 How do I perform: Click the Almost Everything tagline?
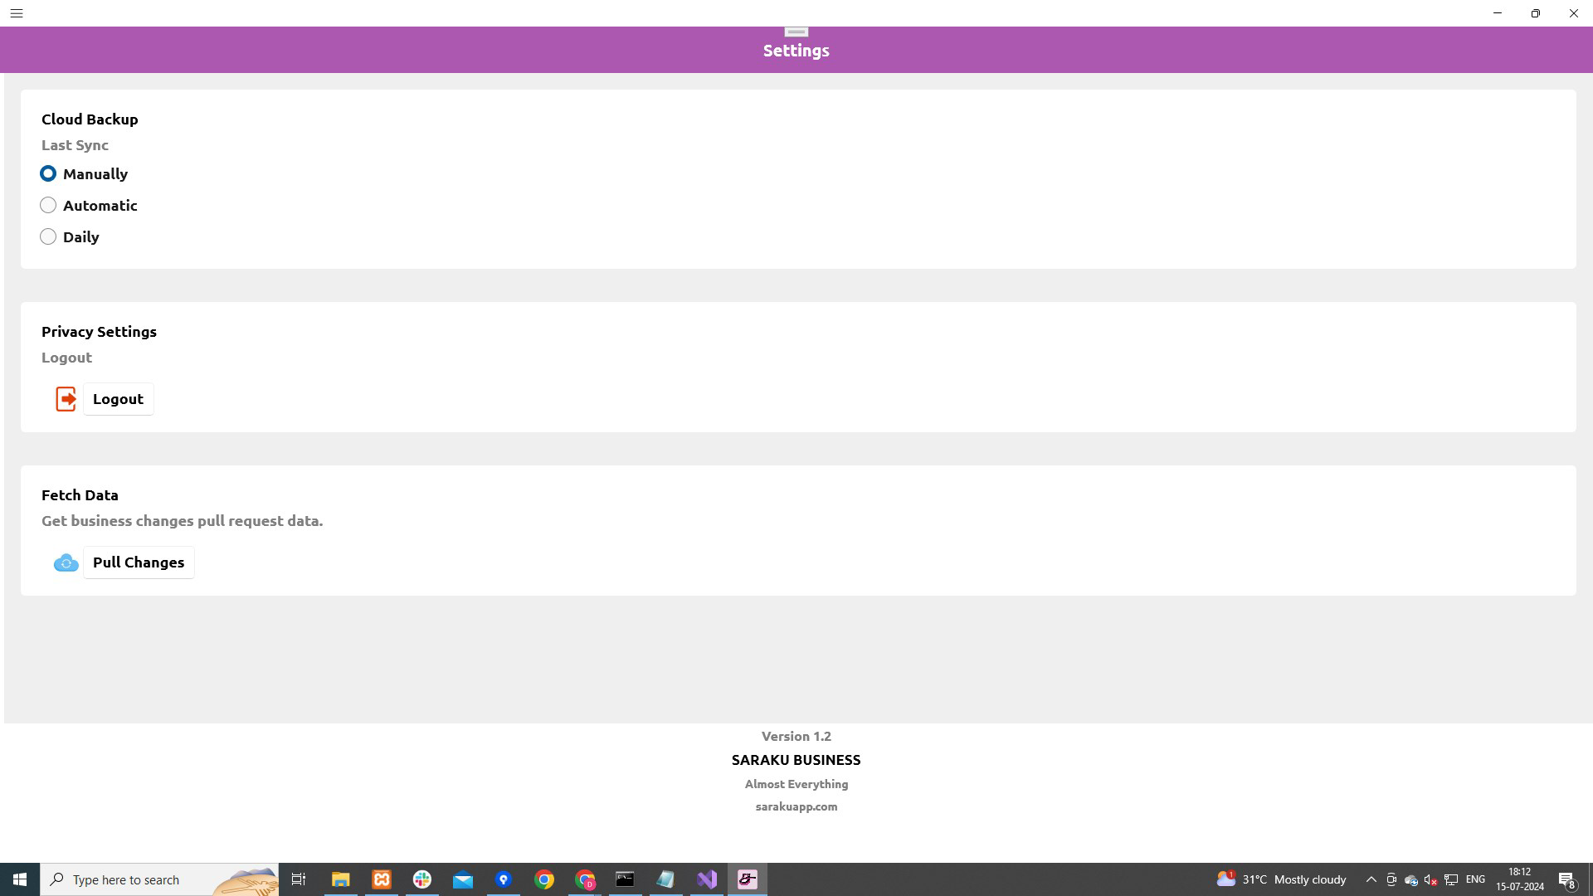tap(796, 784)
